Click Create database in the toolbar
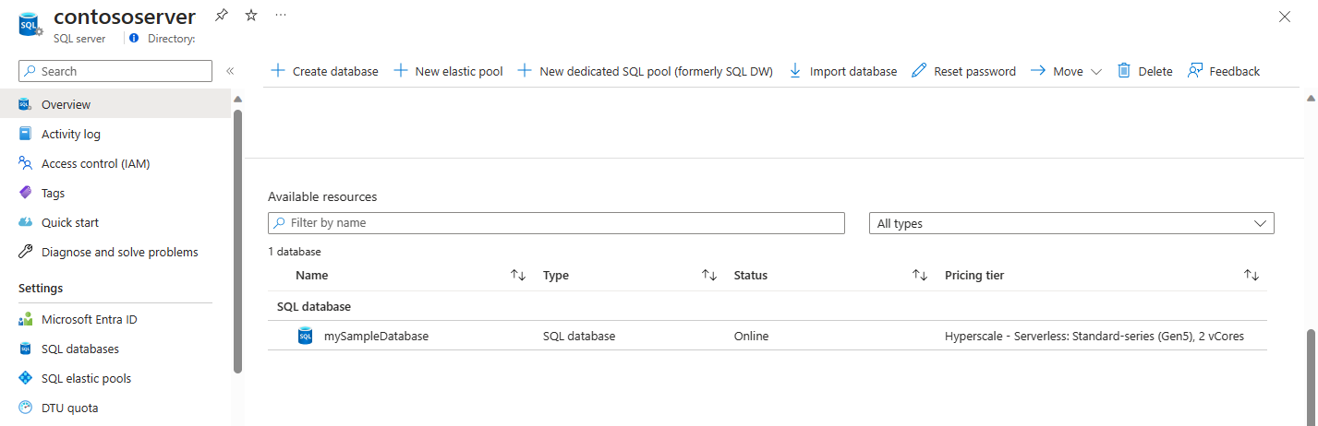Viewport: 1318px width, 426px height. pos(324,71)
